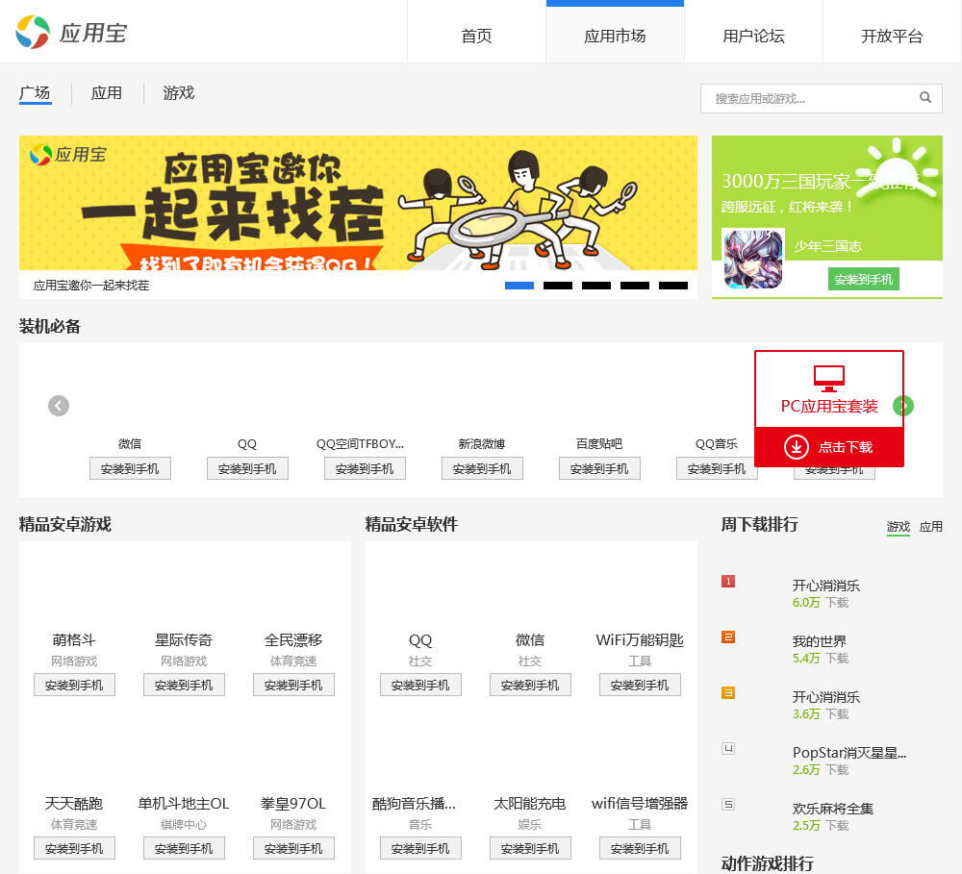Open the 开放平台 navigation tab
Image resolution: width=962 pixels, height=874 pixels.
point(892,36)
